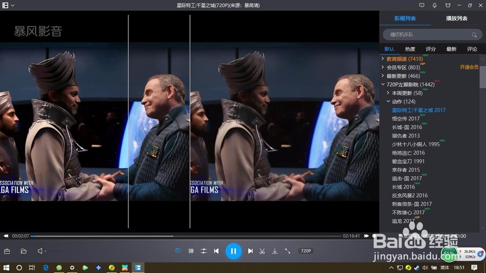Open Task View on taskbar
Image resolution: width=486 pixels, height=273 pixels.
point(32,268)
